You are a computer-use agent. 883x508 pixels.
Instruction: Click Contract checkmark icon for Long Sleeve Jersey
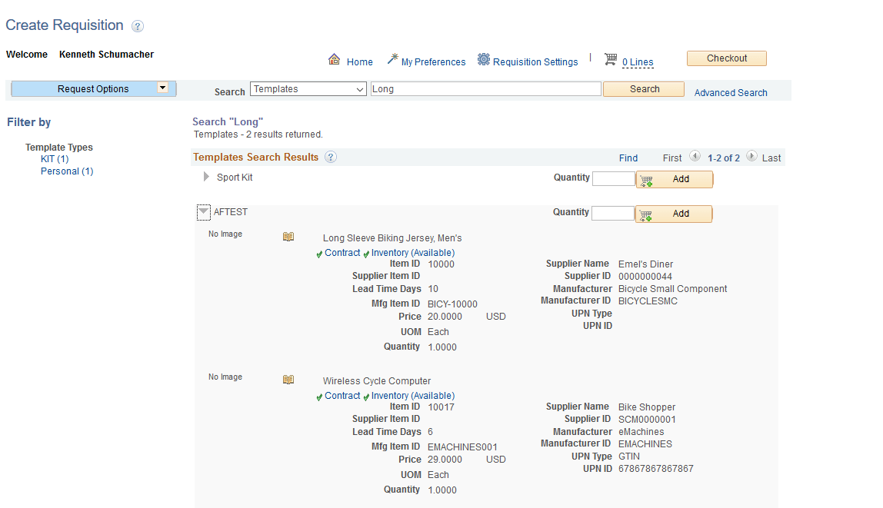319,254
